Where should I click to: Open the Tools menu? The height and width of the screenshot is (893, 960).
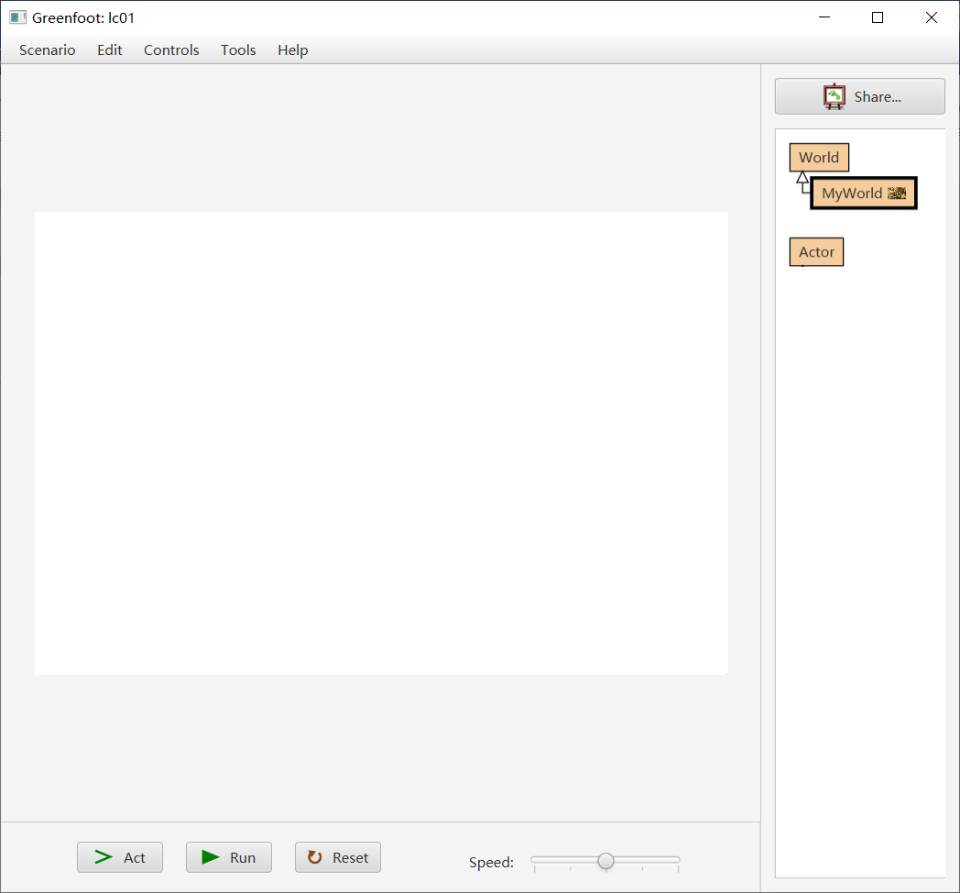[238, 50]
